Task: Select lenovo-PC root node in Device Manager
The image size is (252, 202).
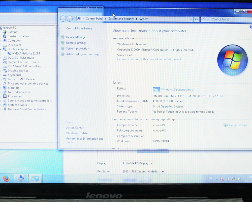Action: pyautogui.click(x=10, y=28)
